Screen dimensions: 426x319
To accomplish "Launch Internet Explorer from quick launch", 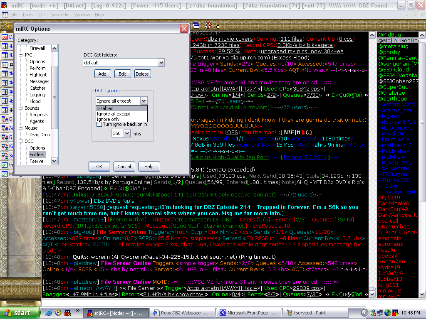I will pos(49,313).
